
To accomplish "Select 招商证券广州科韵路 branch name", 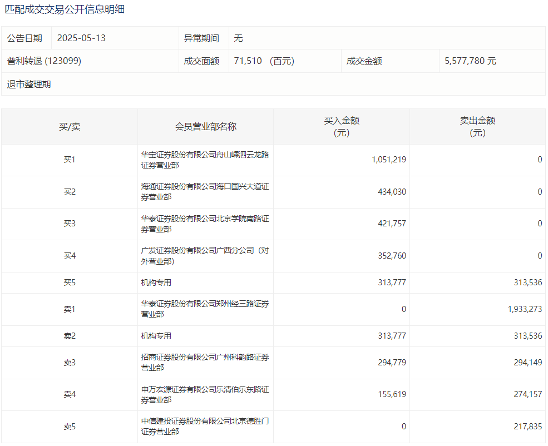I will tap(205, 363).
